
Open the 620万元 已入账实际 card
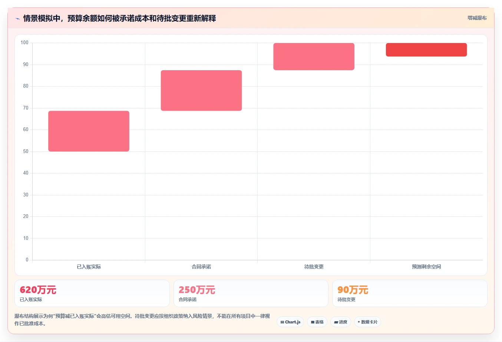coord(92,293)
